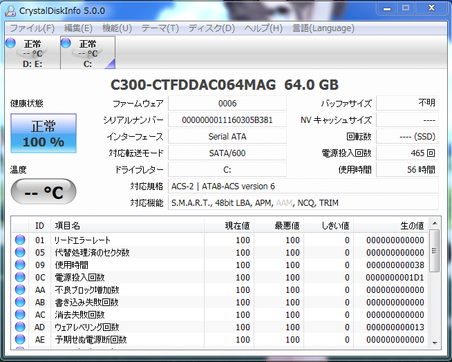Click the ACS-2 | ATA8-ACS version 6 field

(x=303, y=187)
